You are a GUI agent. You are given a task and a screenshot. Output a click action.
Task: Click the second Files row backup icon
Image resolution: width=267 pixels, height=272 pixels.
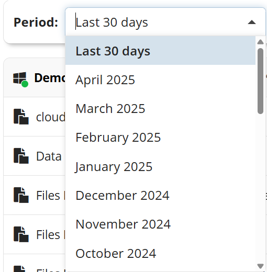21,234
